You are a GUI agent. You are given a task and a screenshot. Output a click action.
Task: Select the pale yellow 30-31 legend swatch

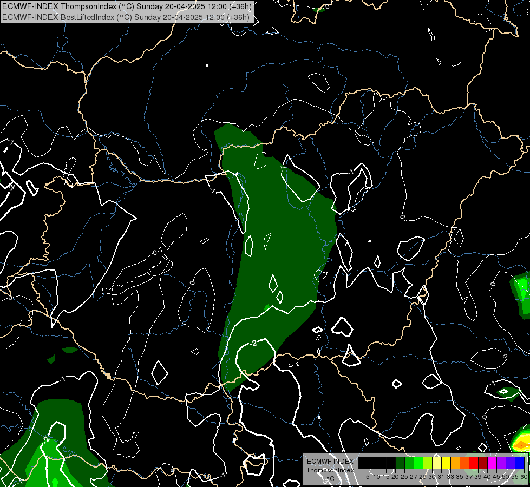[437, 463]
